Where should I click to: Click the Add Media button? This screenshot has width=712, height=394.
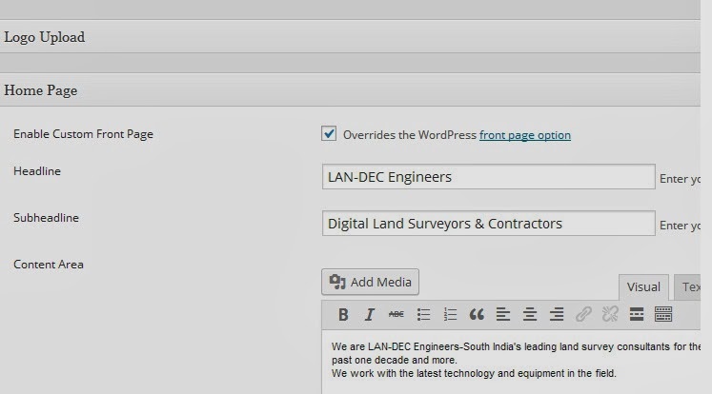tap(370, 282)
